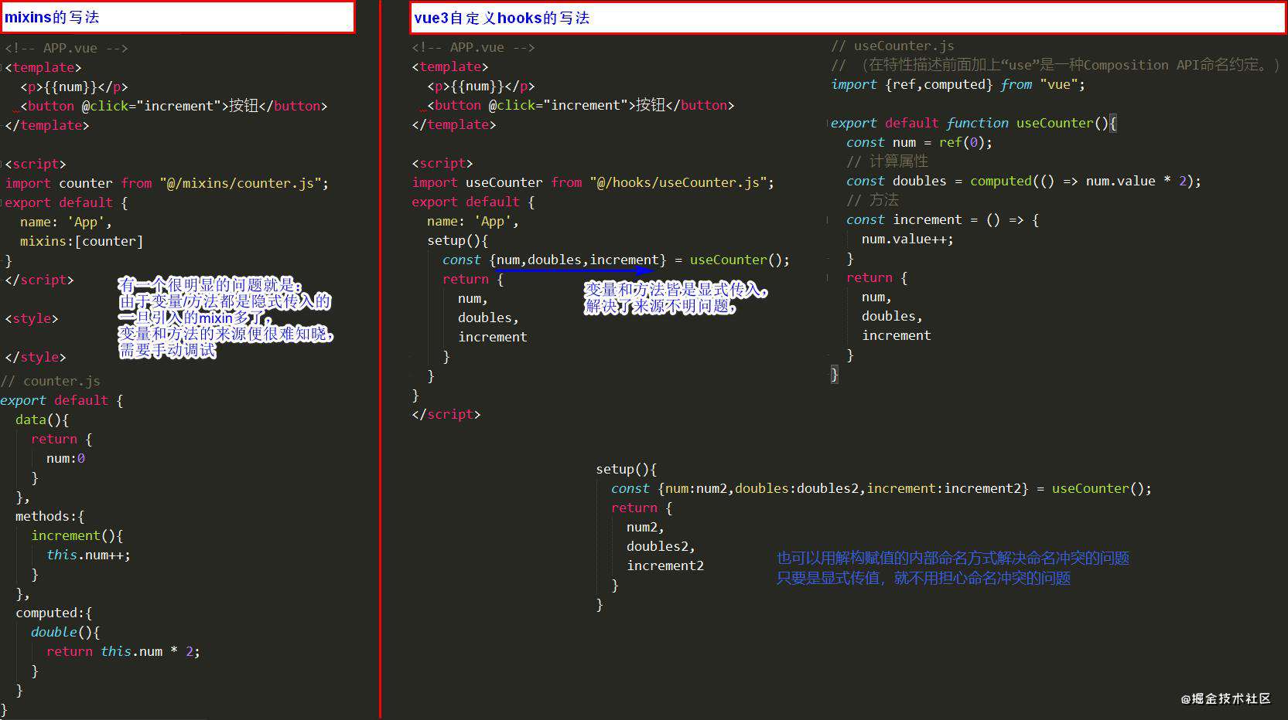1288x720 pixels.
Task: Click the 'this.num++;' statement
Action: tap(88, 555)
